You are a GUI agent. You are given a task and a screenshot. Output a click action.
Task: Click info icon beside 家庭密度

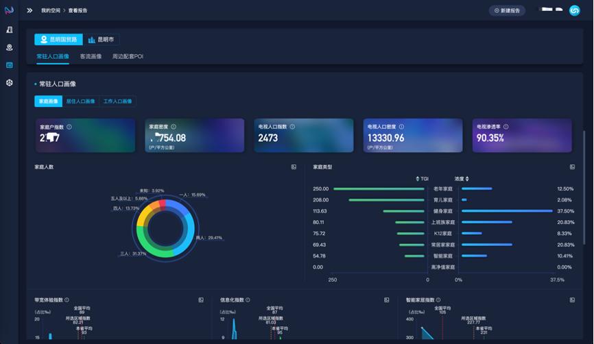(174, 127)
